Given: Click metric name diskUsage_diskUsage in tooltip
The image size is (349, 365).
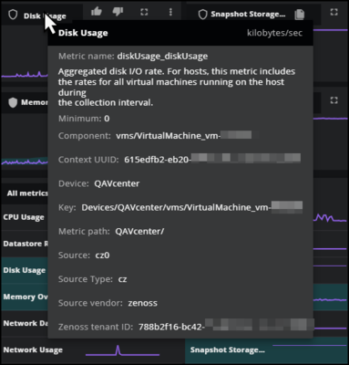Looking at the screenshot, I should [x=162, y=57].
